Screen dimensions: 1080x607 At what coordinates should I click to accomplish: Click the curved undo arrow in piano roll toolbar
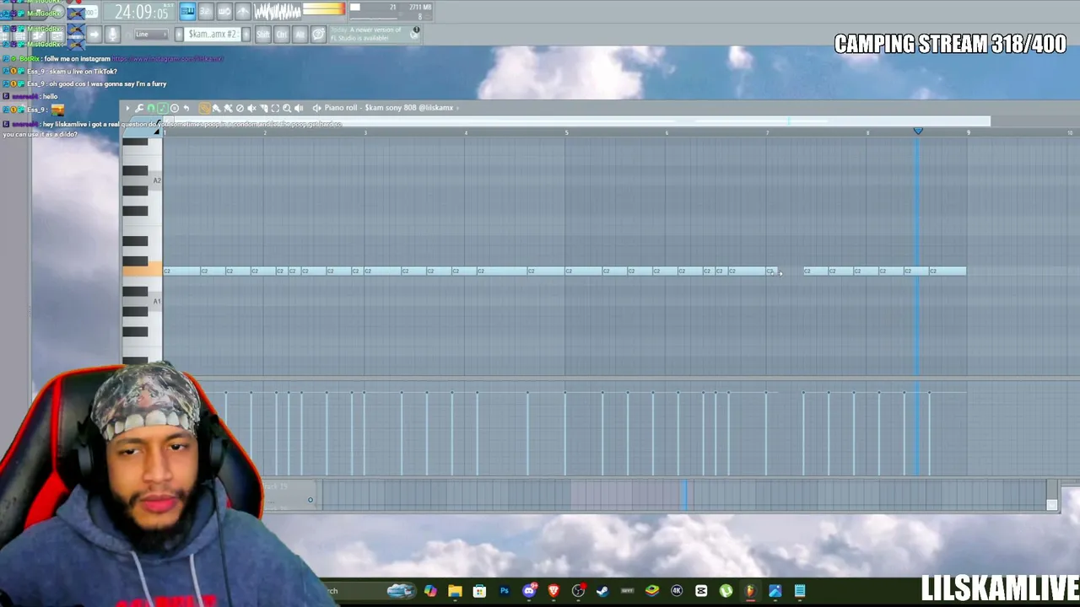click(186, 108)
